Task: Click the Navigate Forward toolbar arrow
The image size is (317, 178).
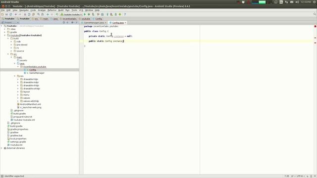Action: [52, 14]
